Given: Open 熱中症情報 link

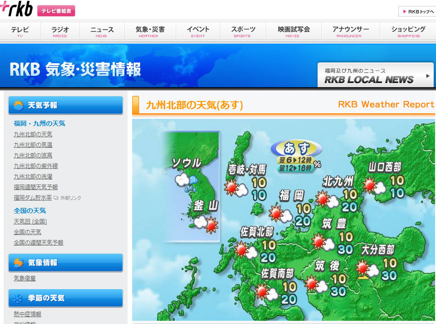Looking at the screenshot, I should tap(28, 314).
